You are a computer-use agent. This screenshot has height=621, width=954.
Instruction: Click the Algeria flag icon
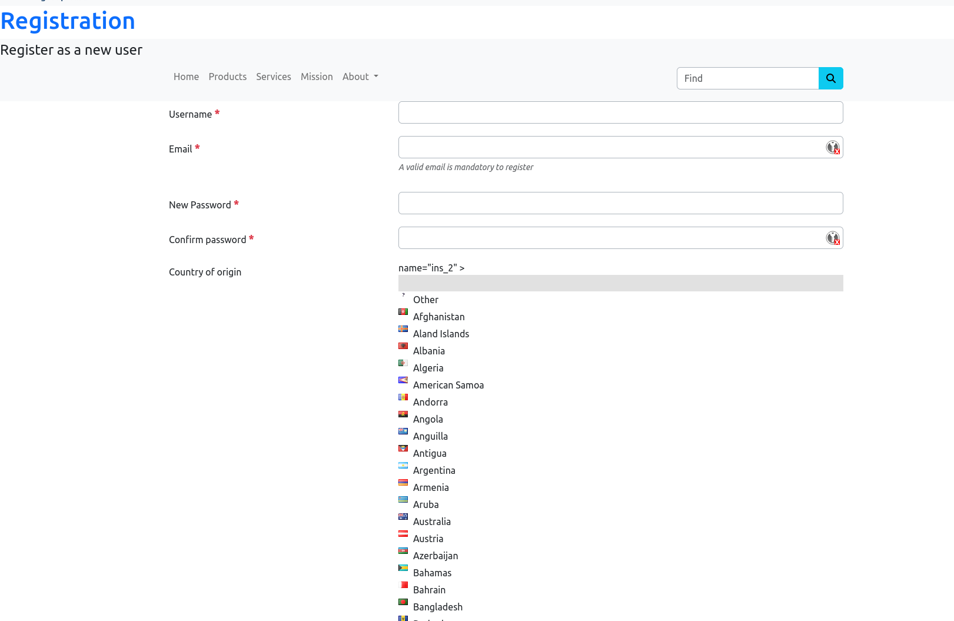click(x=403, y=363)
